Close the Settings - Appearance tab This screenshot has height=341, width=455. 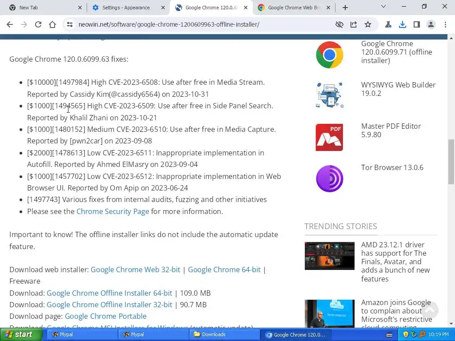tap(163, 8)
